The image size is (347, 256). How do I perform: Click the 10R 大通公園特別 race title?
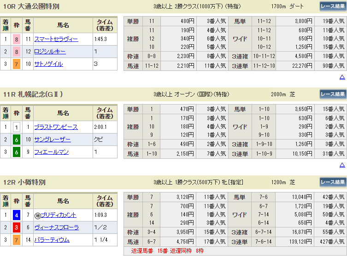pos(31,6)
